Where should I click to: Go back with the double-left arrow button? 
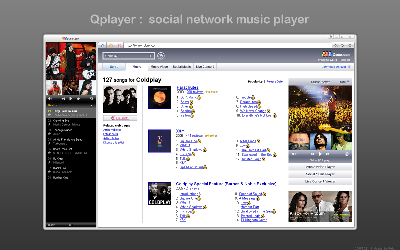(336, 45)
